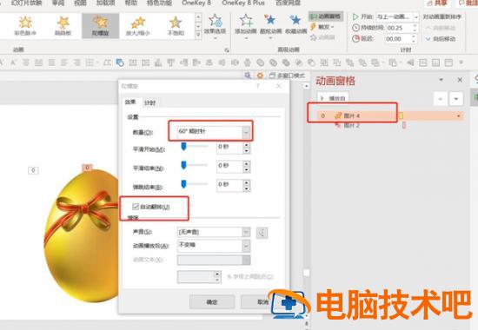The width and height of the screenshot is (478, 330).
Task: Click the dialog help question mark
Action: tap(258, 86)
